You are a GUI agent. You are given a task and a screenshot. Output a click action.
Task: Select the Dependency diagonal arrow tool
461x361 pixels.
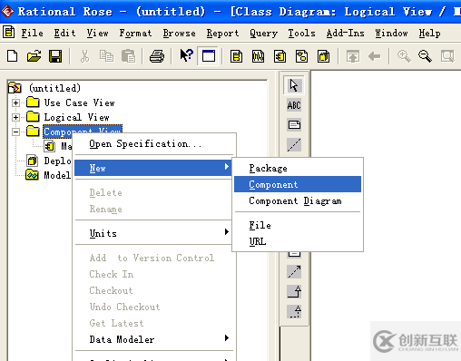pyautogui.click(x=294, y=271)
